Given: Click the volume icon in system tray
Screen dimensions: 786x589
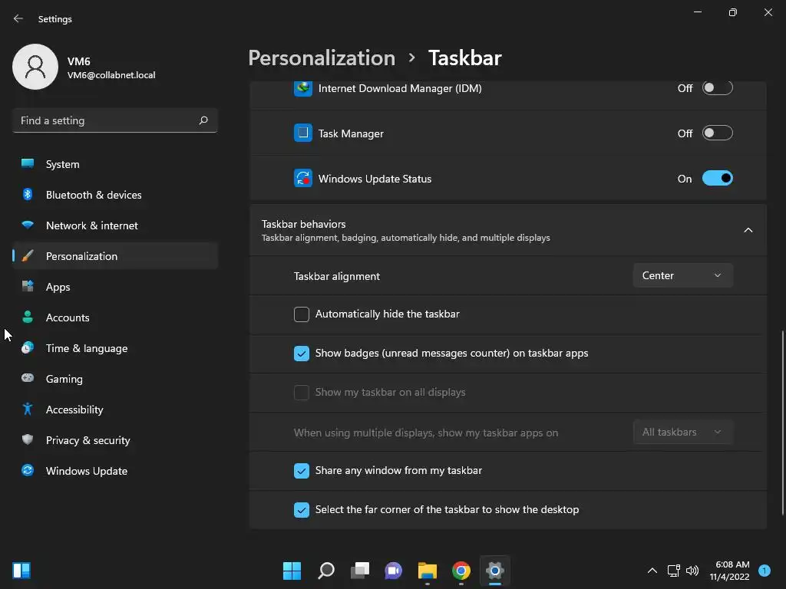Looking at the screenshot, I should (692, 571).
